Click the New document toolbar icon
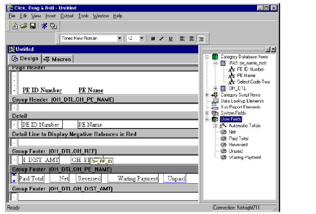The height and width of the screenshot is (214, 316). point(15,26)
